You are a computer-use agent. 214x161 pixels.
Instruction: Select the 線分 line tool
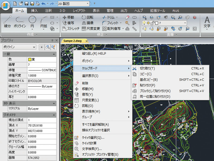click(x=7, y=22)
